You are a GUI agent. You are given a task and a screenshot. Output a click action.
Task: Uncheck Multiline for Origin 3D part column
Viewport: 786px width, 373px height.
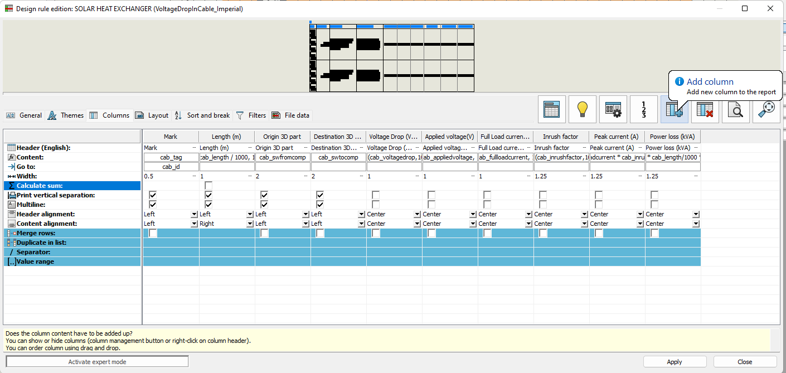coord(264,205)
